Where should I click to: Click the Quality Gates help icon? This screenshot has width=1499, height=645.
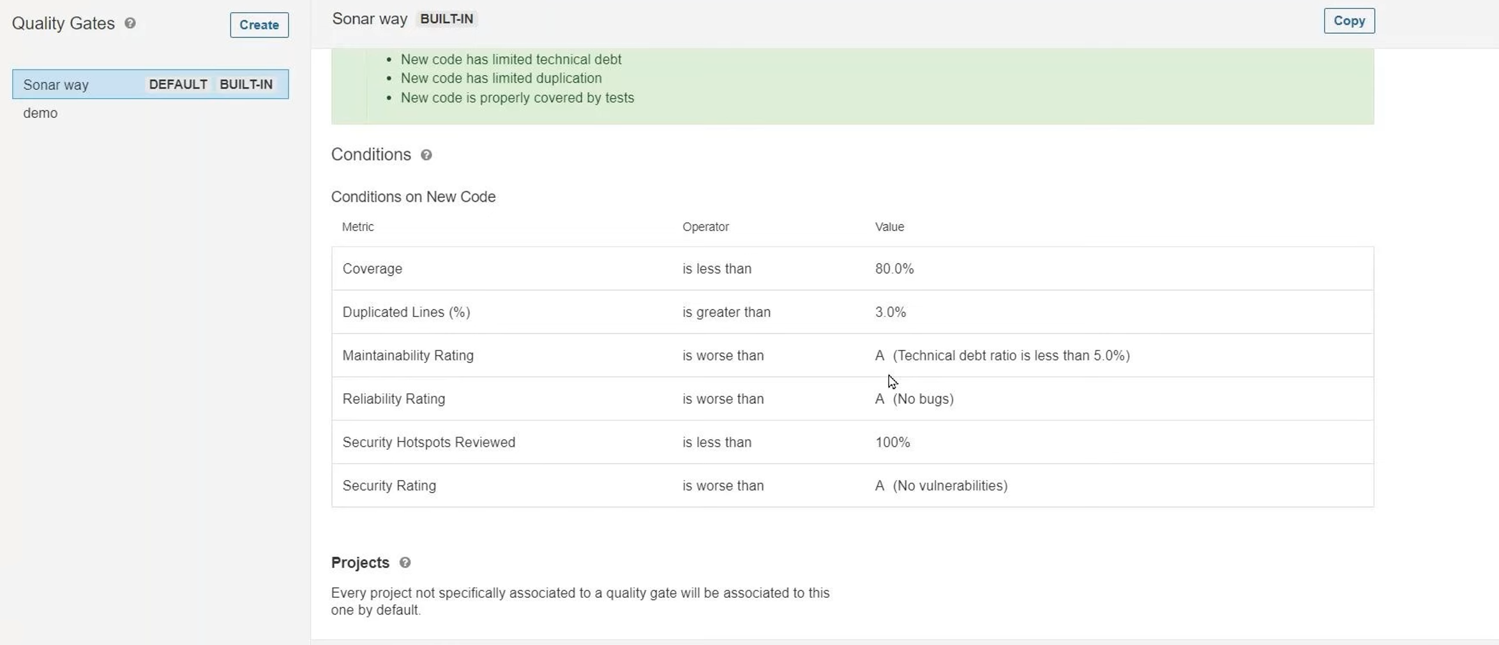pos(130,24)
